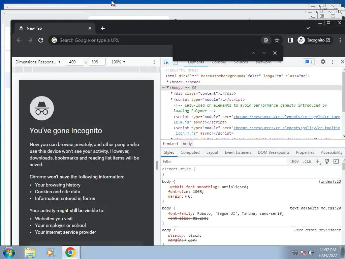Switch to the Properties tab
Screen dimensions: 345x259
coord(305,152)
